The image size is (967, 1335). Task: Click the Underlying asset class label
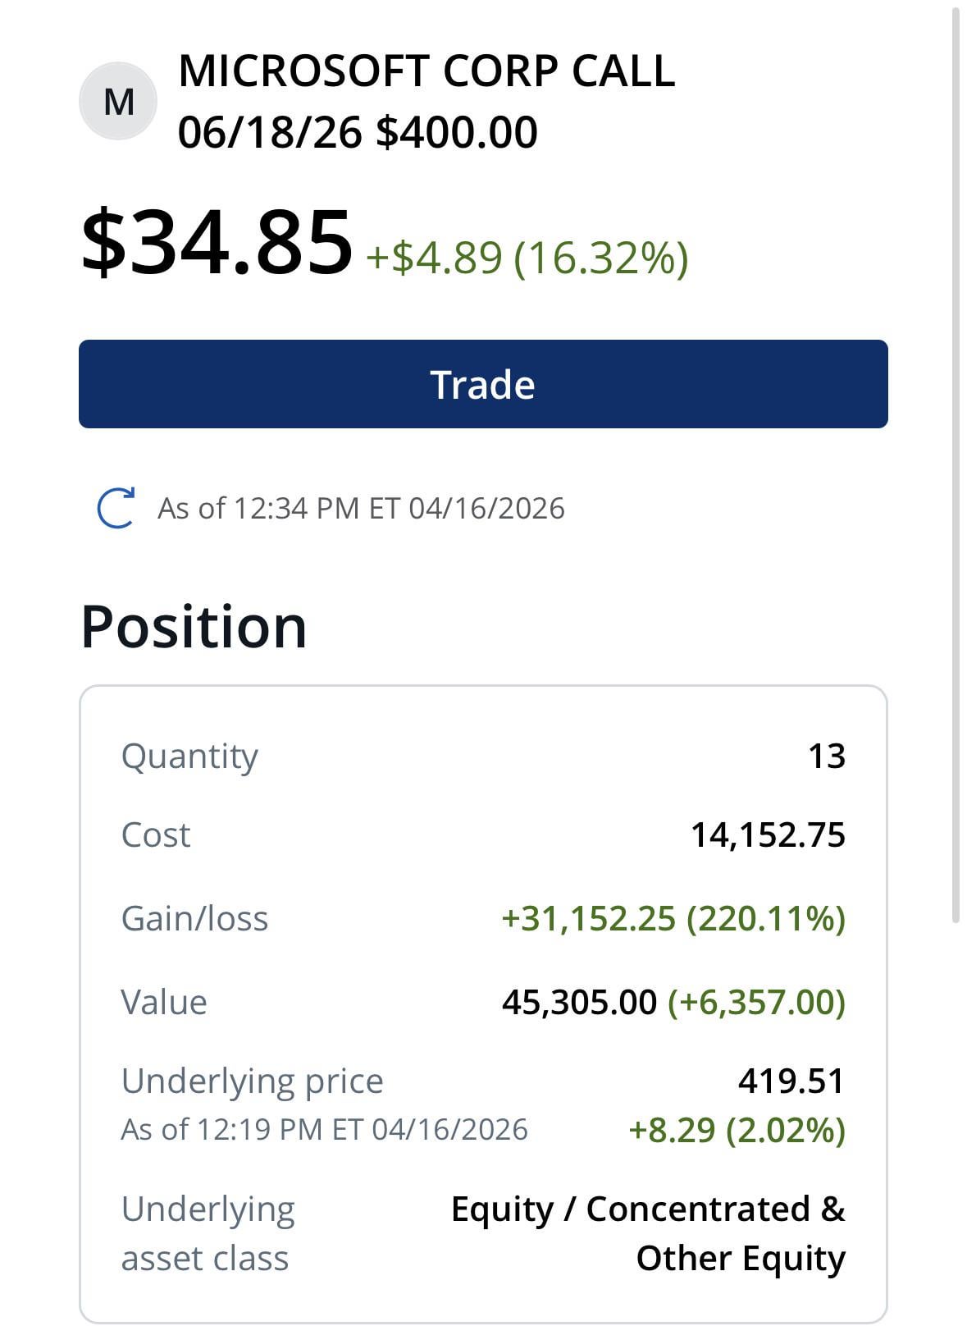point(208,1233)
